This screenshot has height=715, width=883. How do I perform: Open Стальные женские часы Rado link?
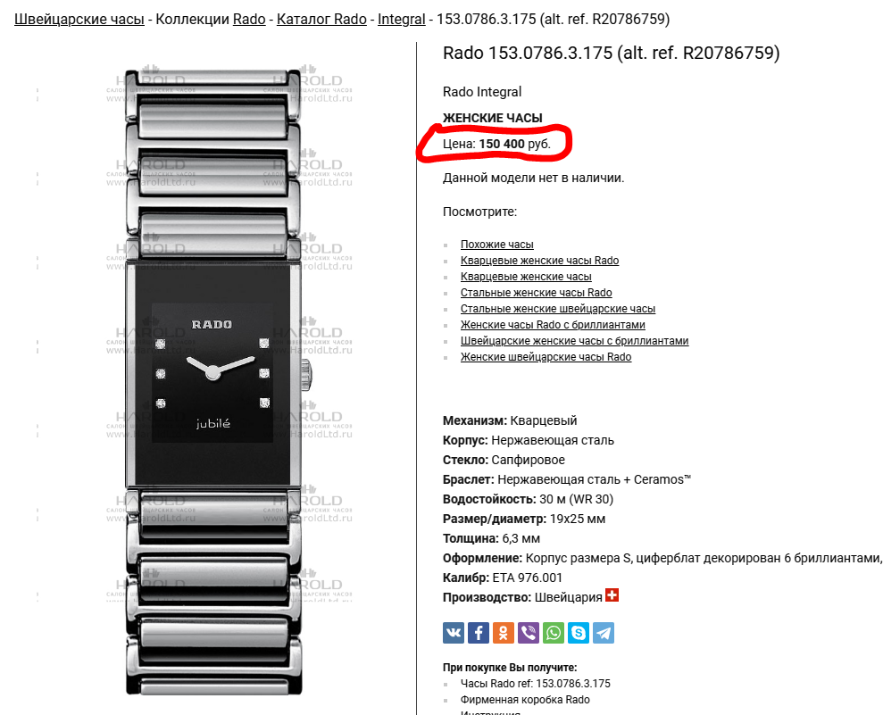pyautogui.click(x=536, y=293)
